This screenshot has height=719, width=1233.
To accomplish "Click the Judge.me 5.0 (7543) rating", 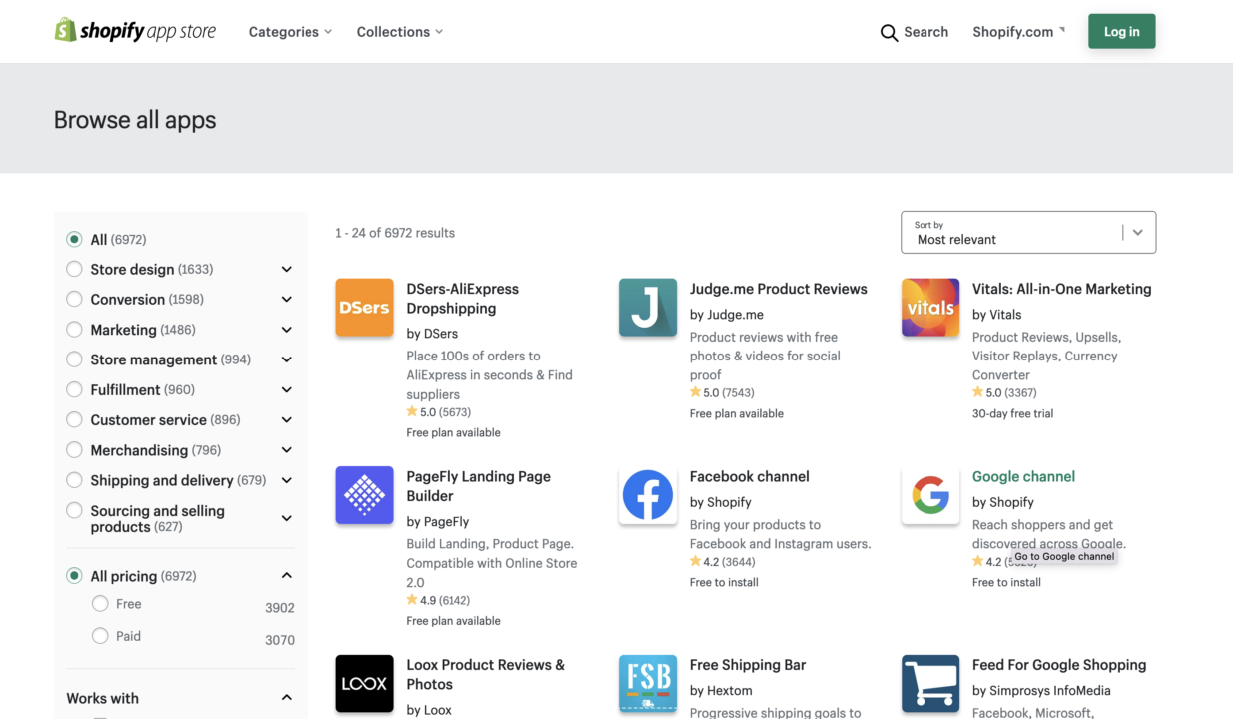I will click(x=722, y=392).
